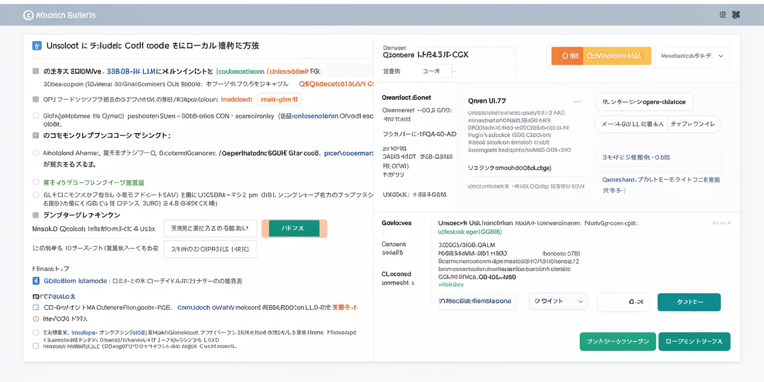Check the bottom-most checkbox in left panel
This screenshot has height=382, width=764.
coord(36,346)
